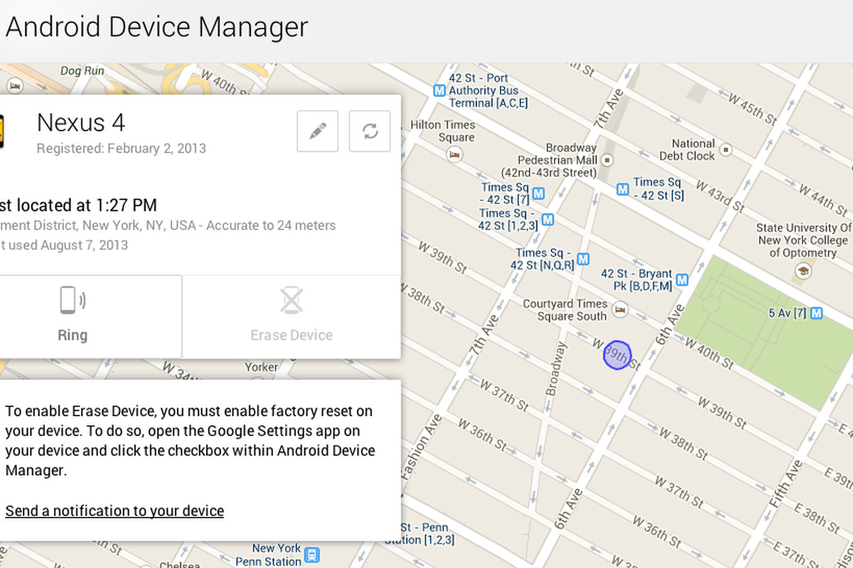
Task: Click the Nexus 4 device name
Action: 80,123
